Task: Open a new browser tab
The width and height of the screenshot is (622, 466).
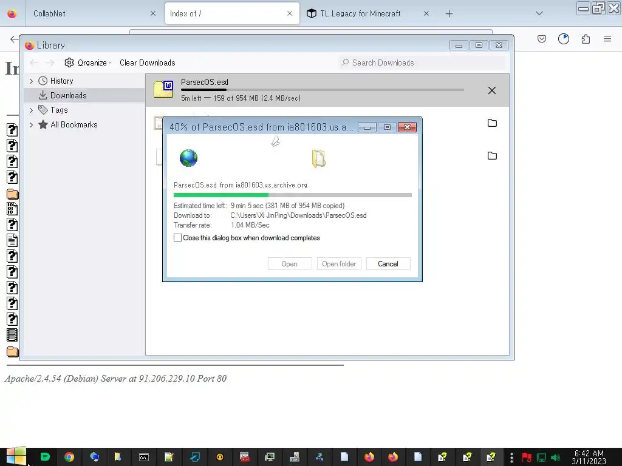Action: pyautogui.click(x=449, y=14)
